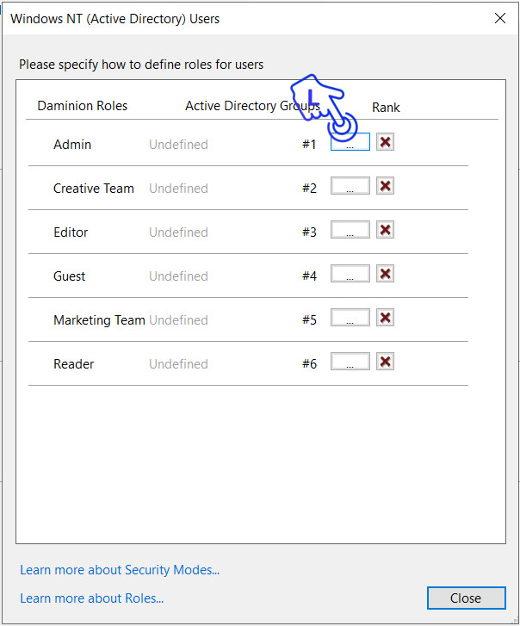Click the browse button for Reader
Viewport: 520px width, 626px height.
350,363
